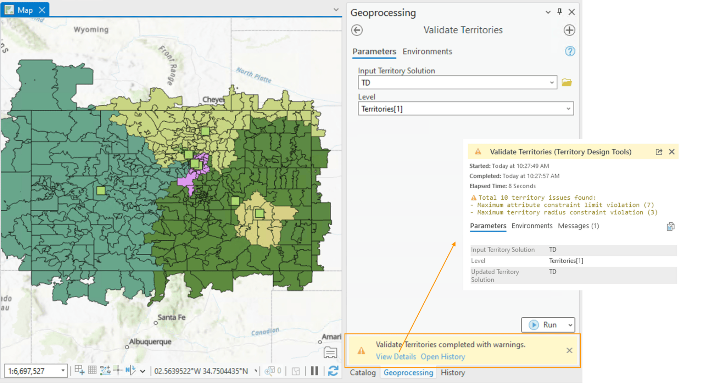Refresh the map view
Viewport: 709px width, 383px height.
click(333, 371)
